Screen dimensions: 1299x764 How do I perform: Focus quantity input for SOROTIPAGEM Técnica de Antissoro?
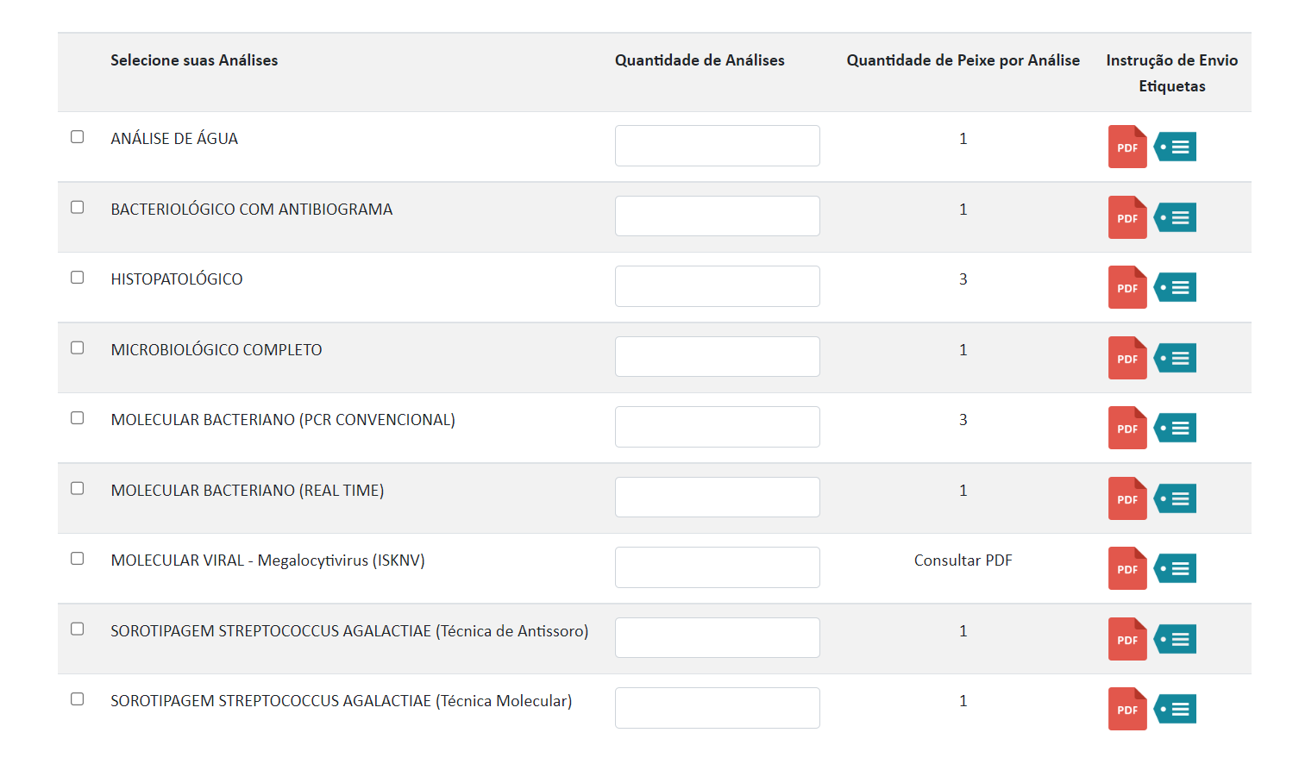717,637
